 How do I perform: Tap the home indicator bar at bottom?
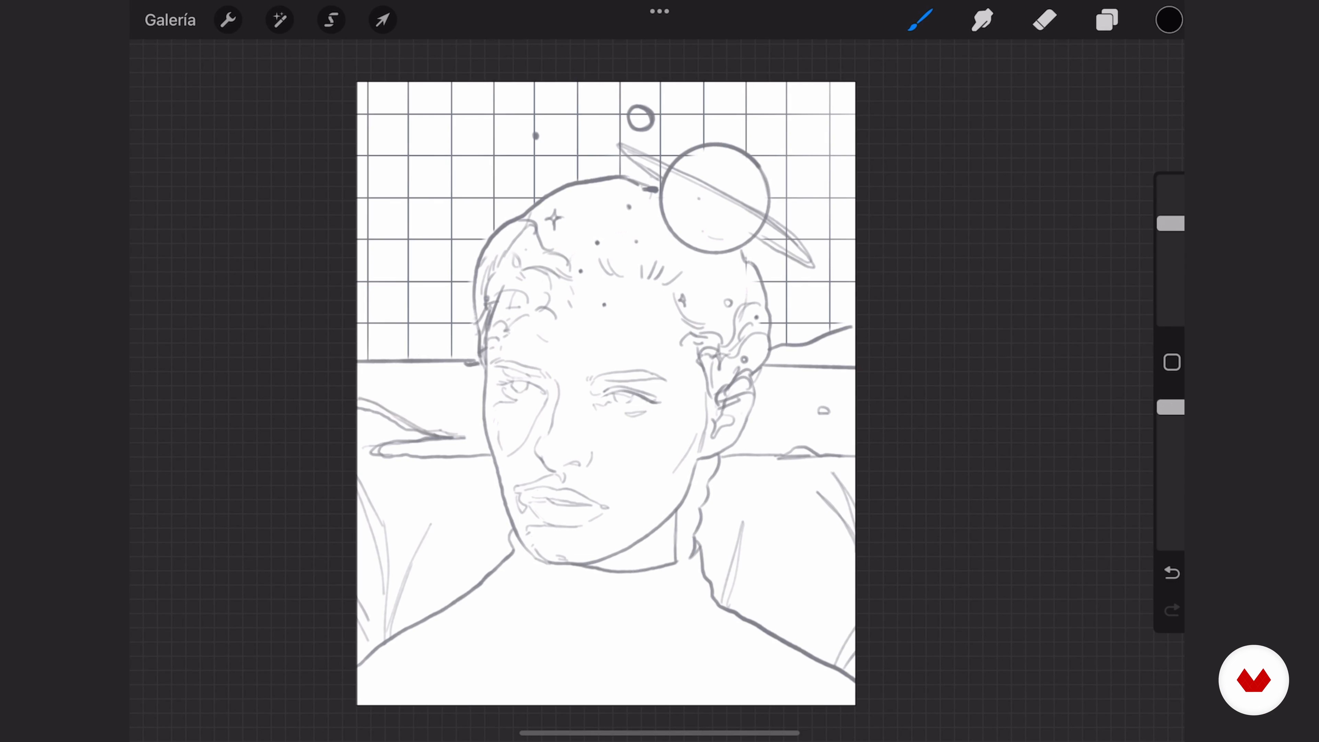(x=659, y=733)
